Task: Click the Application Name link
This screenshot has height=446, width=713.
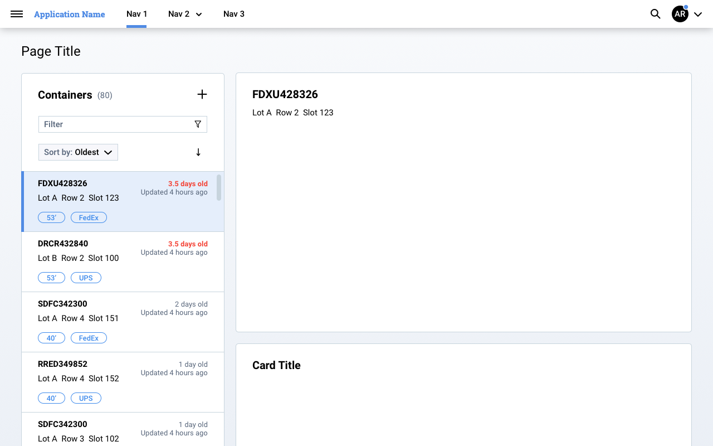Action: coord(70,14)
